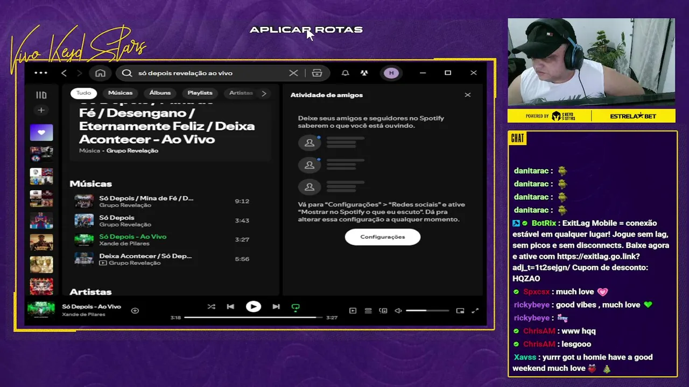689x387 pixels.
Task: Seek on the song progress bar
Action: [254, 318]
